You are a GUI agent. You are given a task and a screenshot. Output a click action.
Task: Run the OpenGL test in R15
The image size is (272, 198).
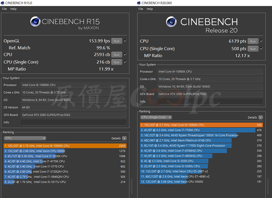[117, 41]
